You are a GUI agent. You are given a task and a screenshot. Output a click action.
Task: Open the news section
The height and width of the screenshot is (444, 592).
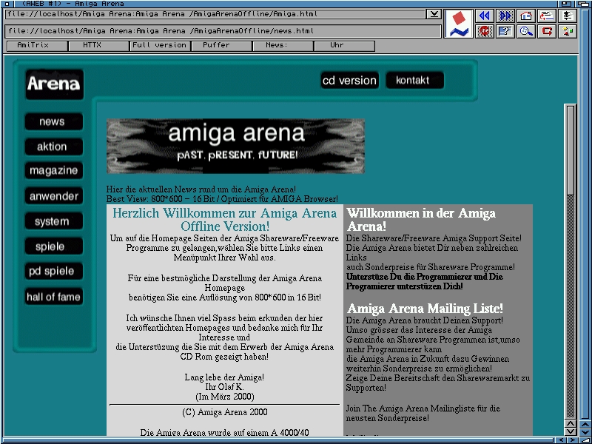(53, 121)
